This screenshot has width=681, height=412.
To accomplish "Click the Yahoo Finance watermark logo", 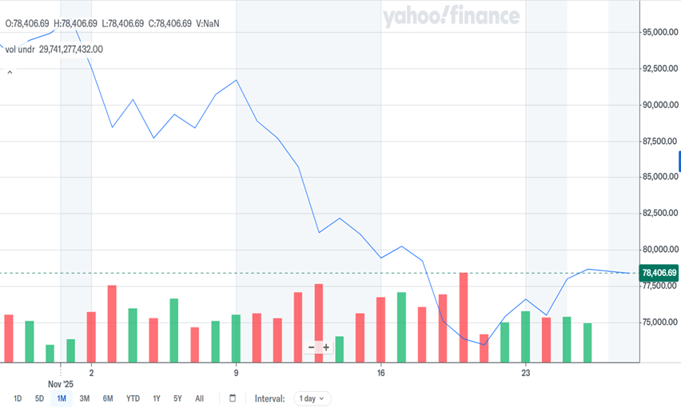I will [x=451, y=17].
